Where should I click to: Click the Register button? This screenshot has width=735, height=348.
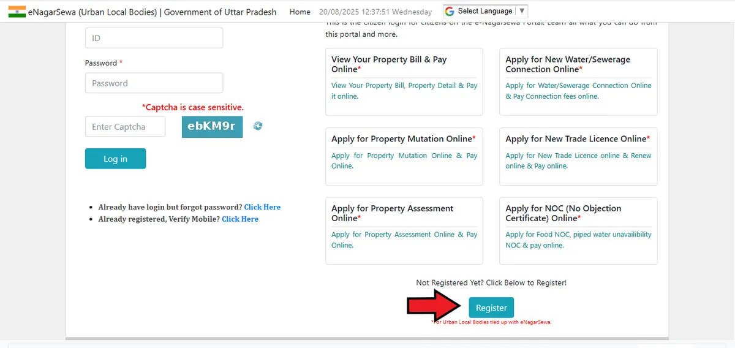click(x=491, y=308)
